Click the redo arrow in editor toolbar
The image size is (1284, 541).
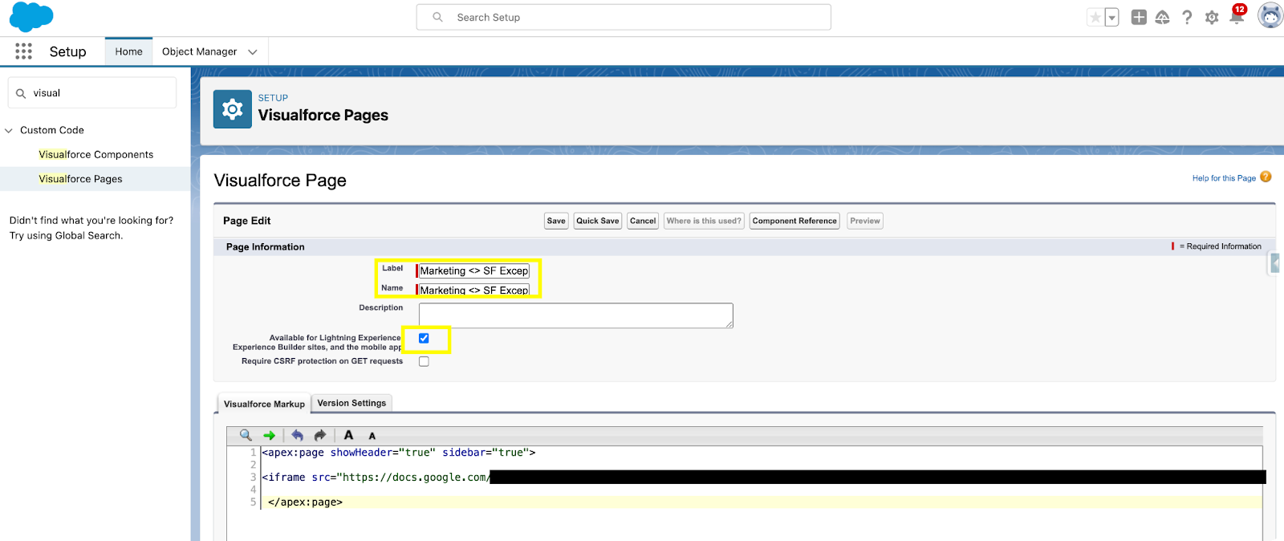click(320, 435)
